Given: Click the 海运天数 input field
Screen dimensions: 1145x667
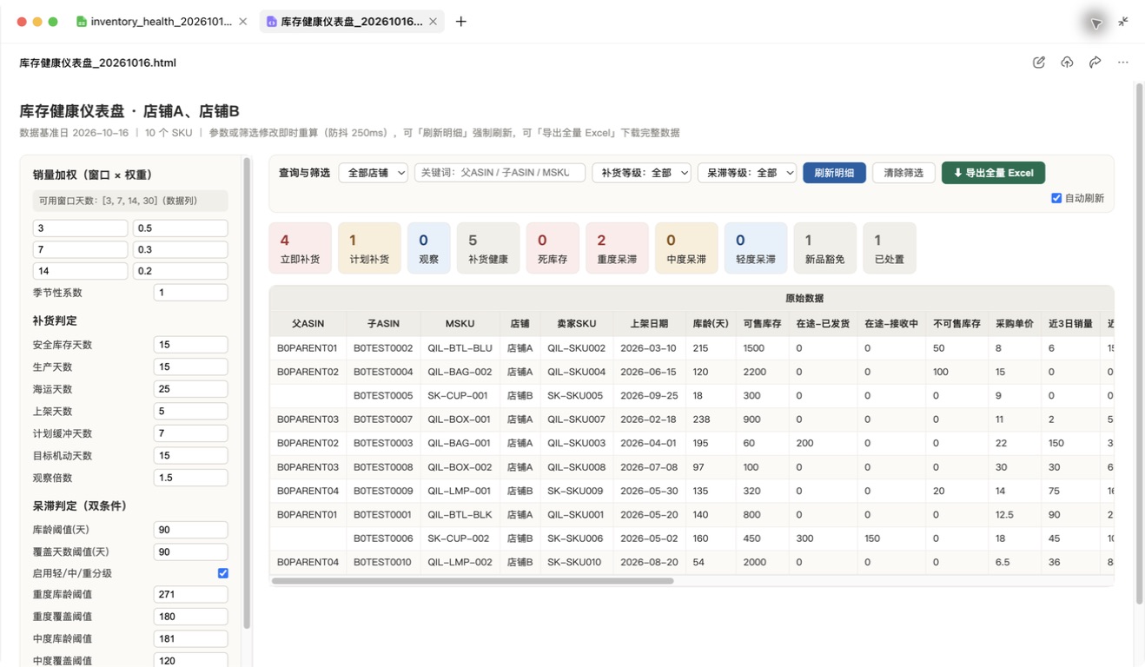Looking at the screenshot, I should [x=190, y=389].
